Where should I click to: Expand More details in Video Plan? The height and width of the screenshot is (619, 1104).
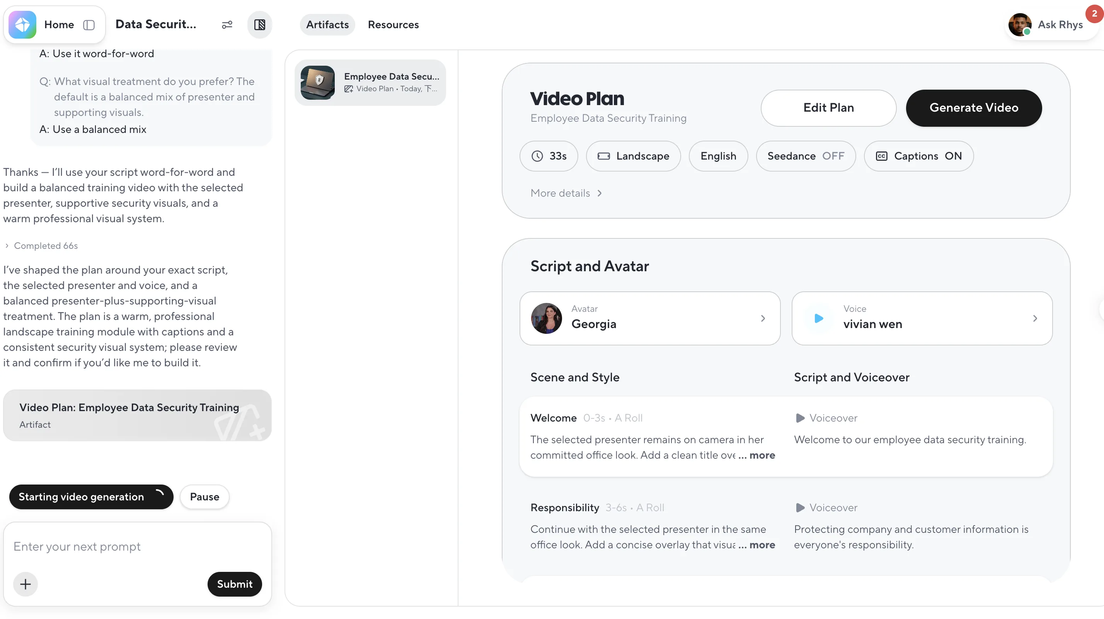tap(566, 193)
